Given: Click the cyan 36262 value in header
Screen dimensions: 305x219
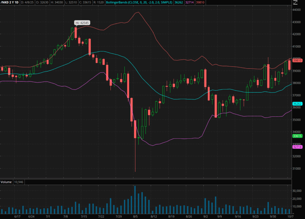Looking at the screenshot, I should coord(179,2).
